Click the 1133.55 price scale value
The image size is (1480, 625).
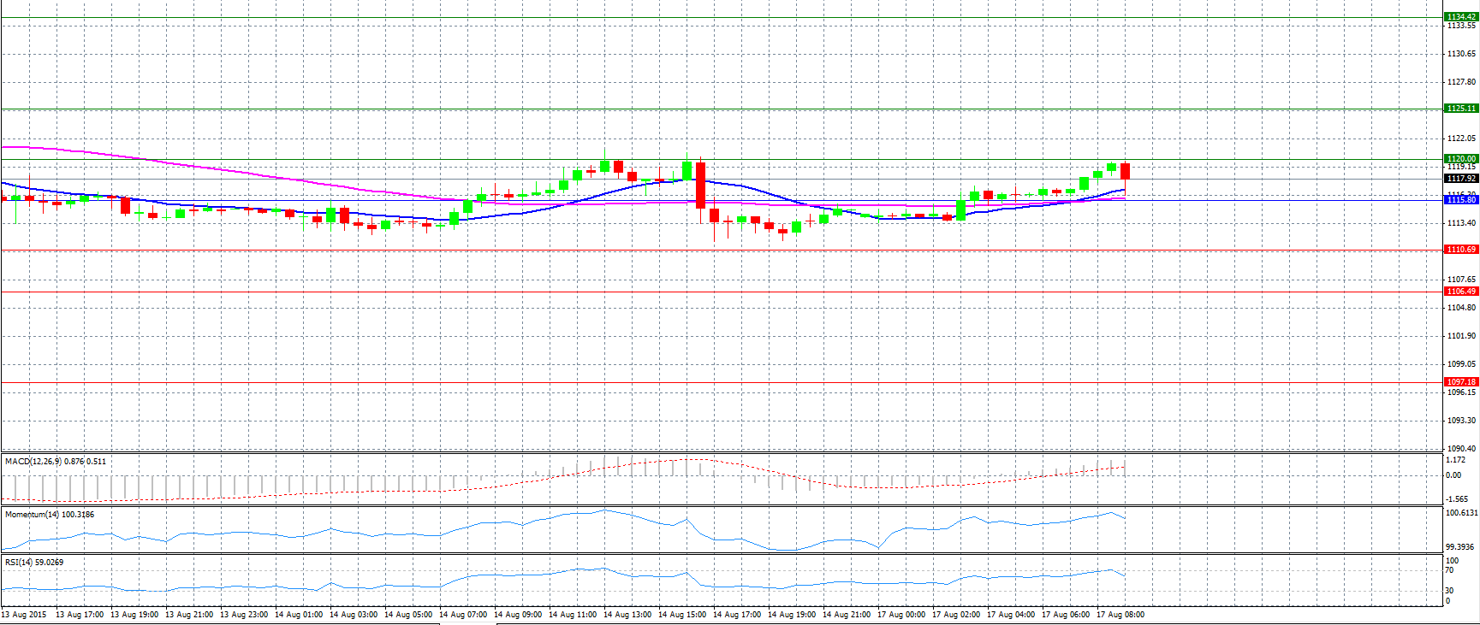tap(1461, 26)
